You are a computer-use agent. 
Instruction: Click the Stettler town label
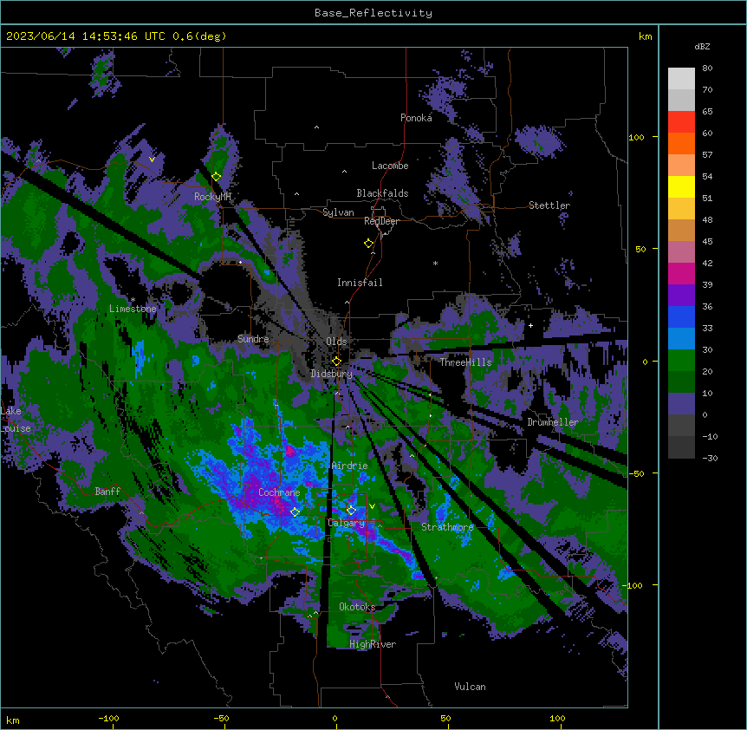(x=549, y=205)
